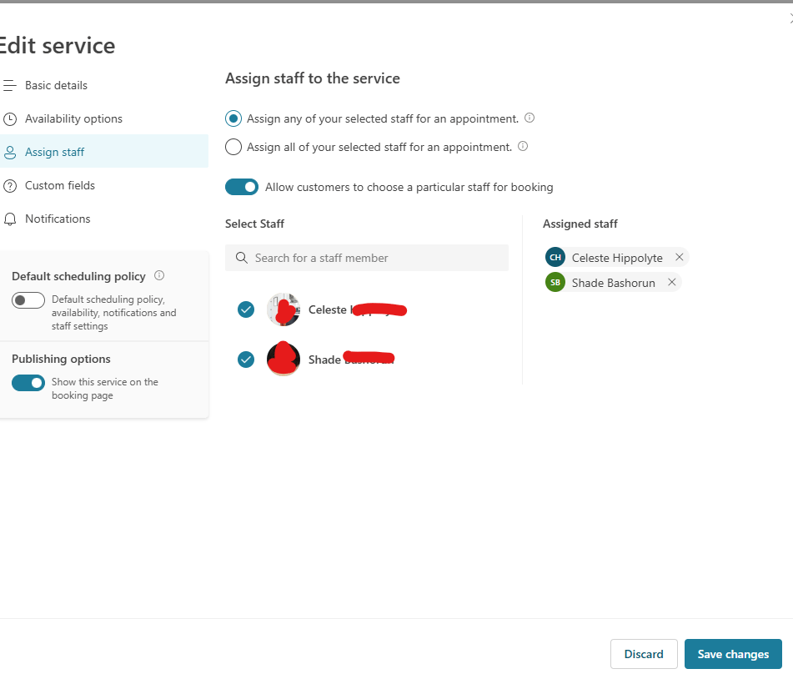Screen dimensions: 793x684
Task: Click the Save changes button
Action: click(732, 654)
